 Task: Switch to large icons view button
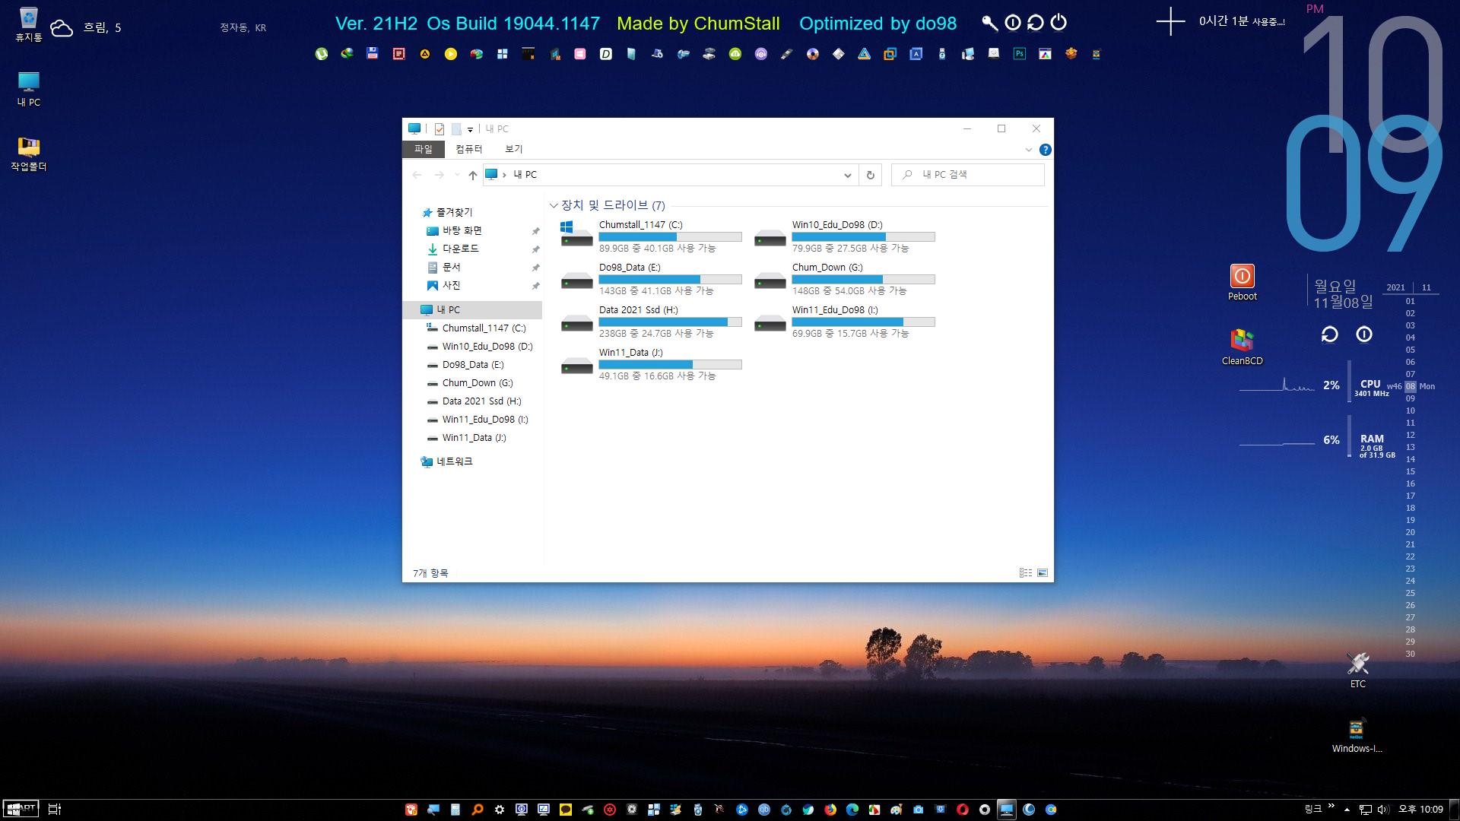tap(1043, 573)
